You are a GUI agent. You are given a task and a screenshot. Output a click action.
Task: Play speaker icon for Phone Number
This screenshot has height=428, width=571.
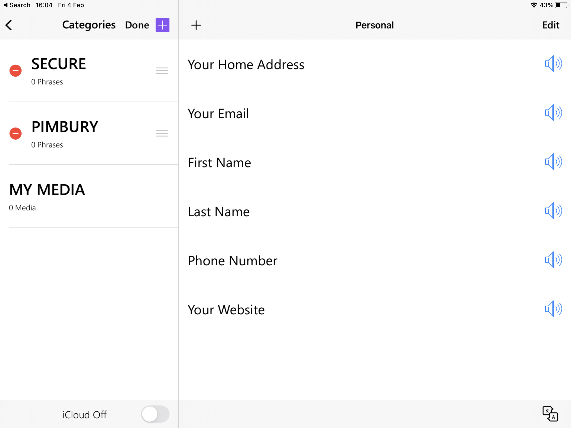[x=554, y=259]
